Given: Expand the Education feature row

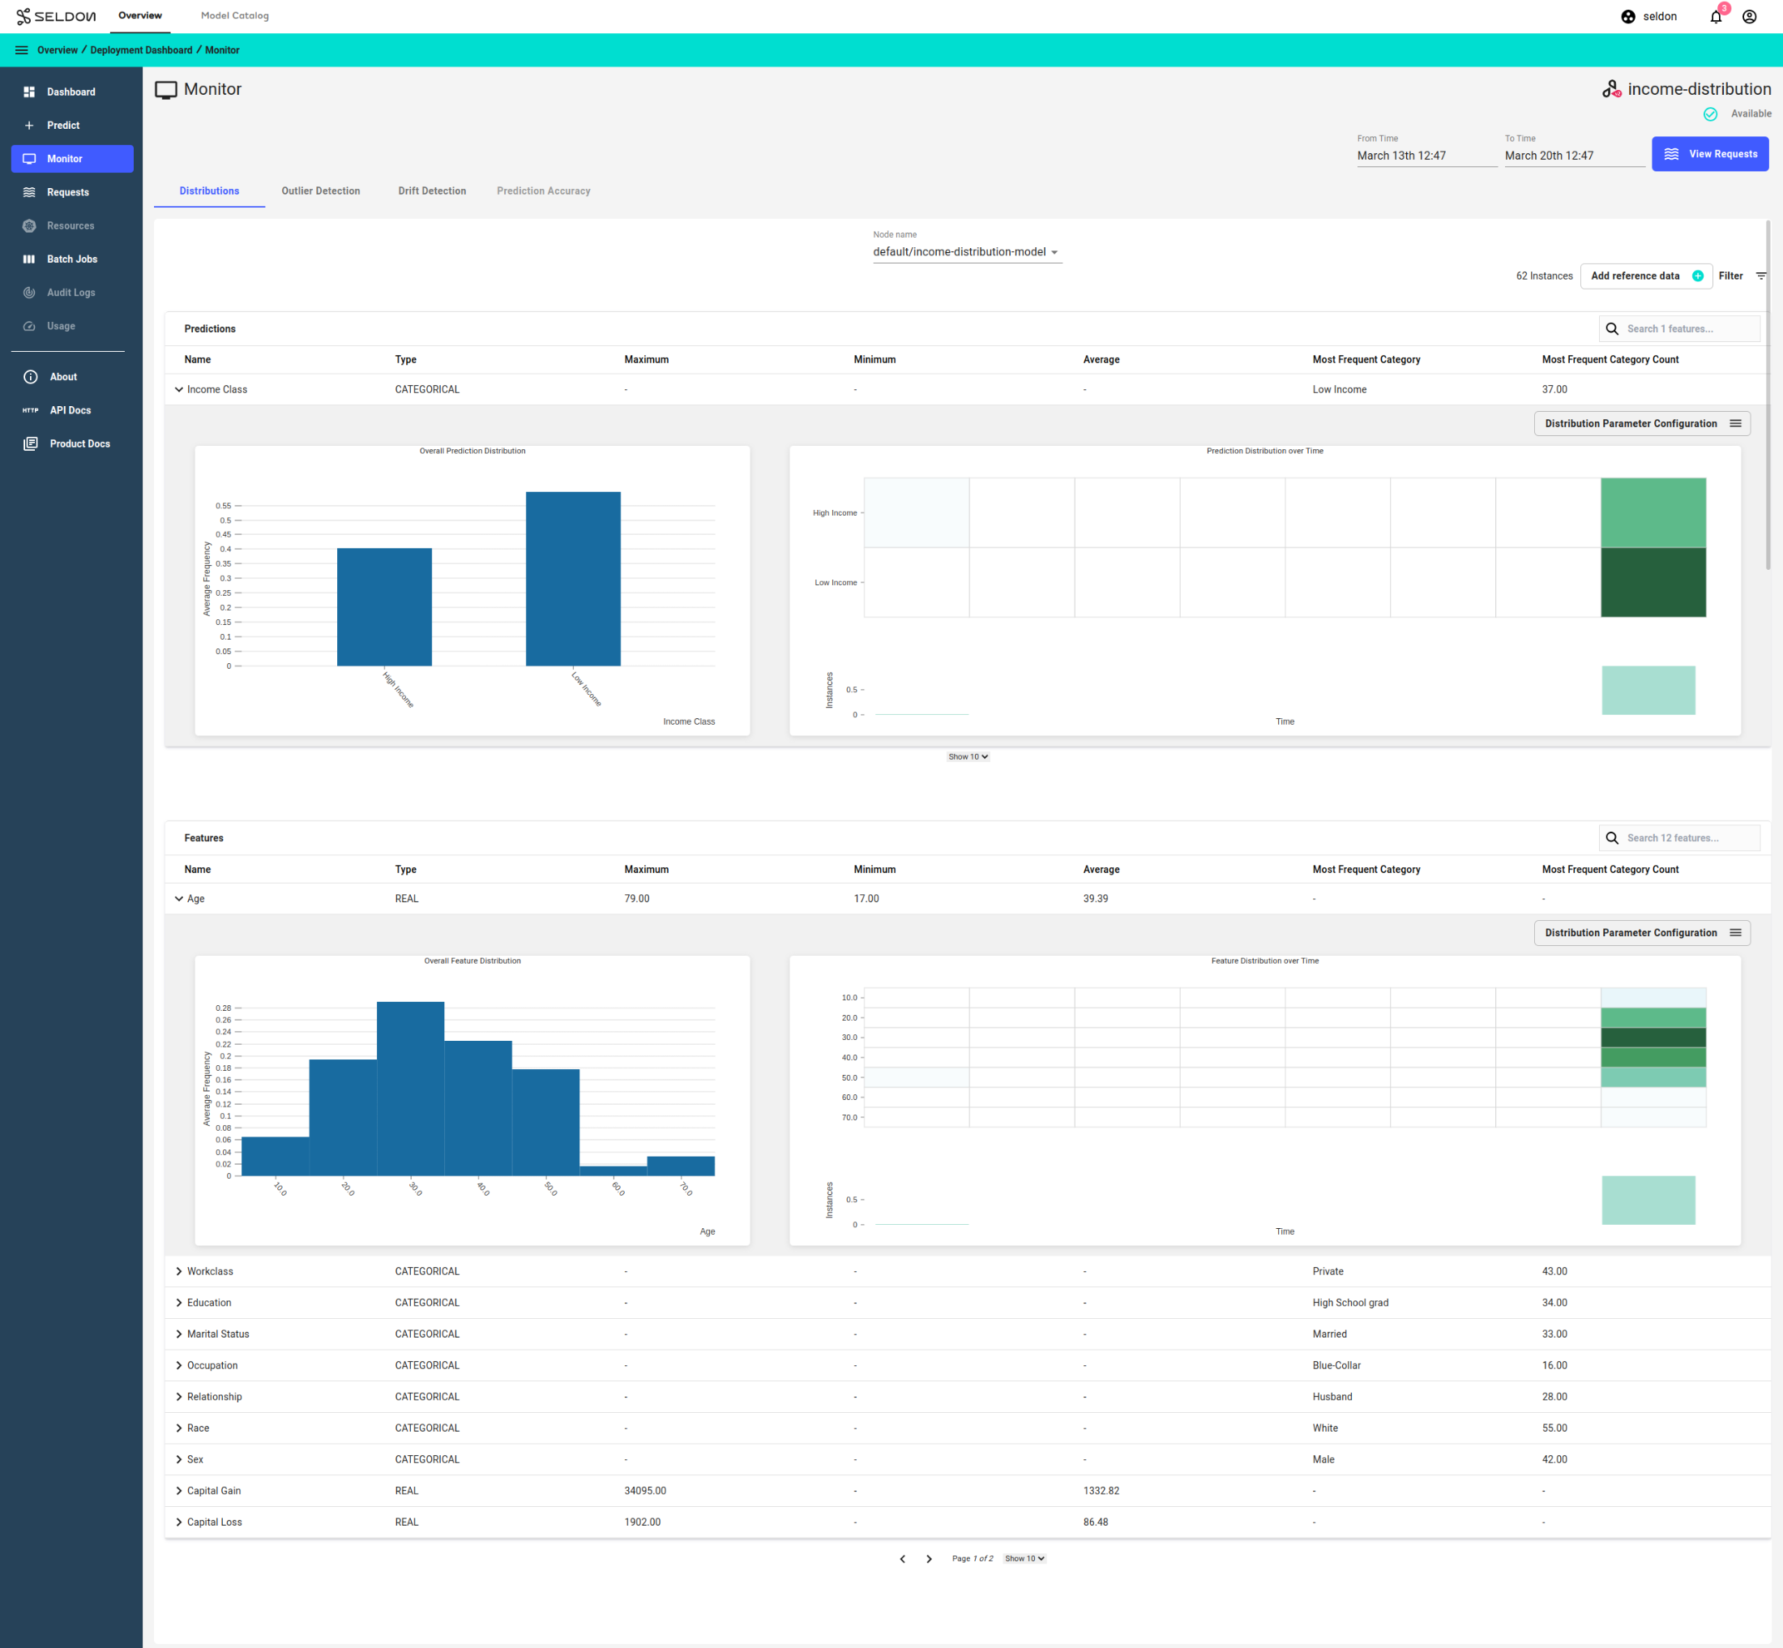Looking at the screenshot, I should coord(179,1303).
